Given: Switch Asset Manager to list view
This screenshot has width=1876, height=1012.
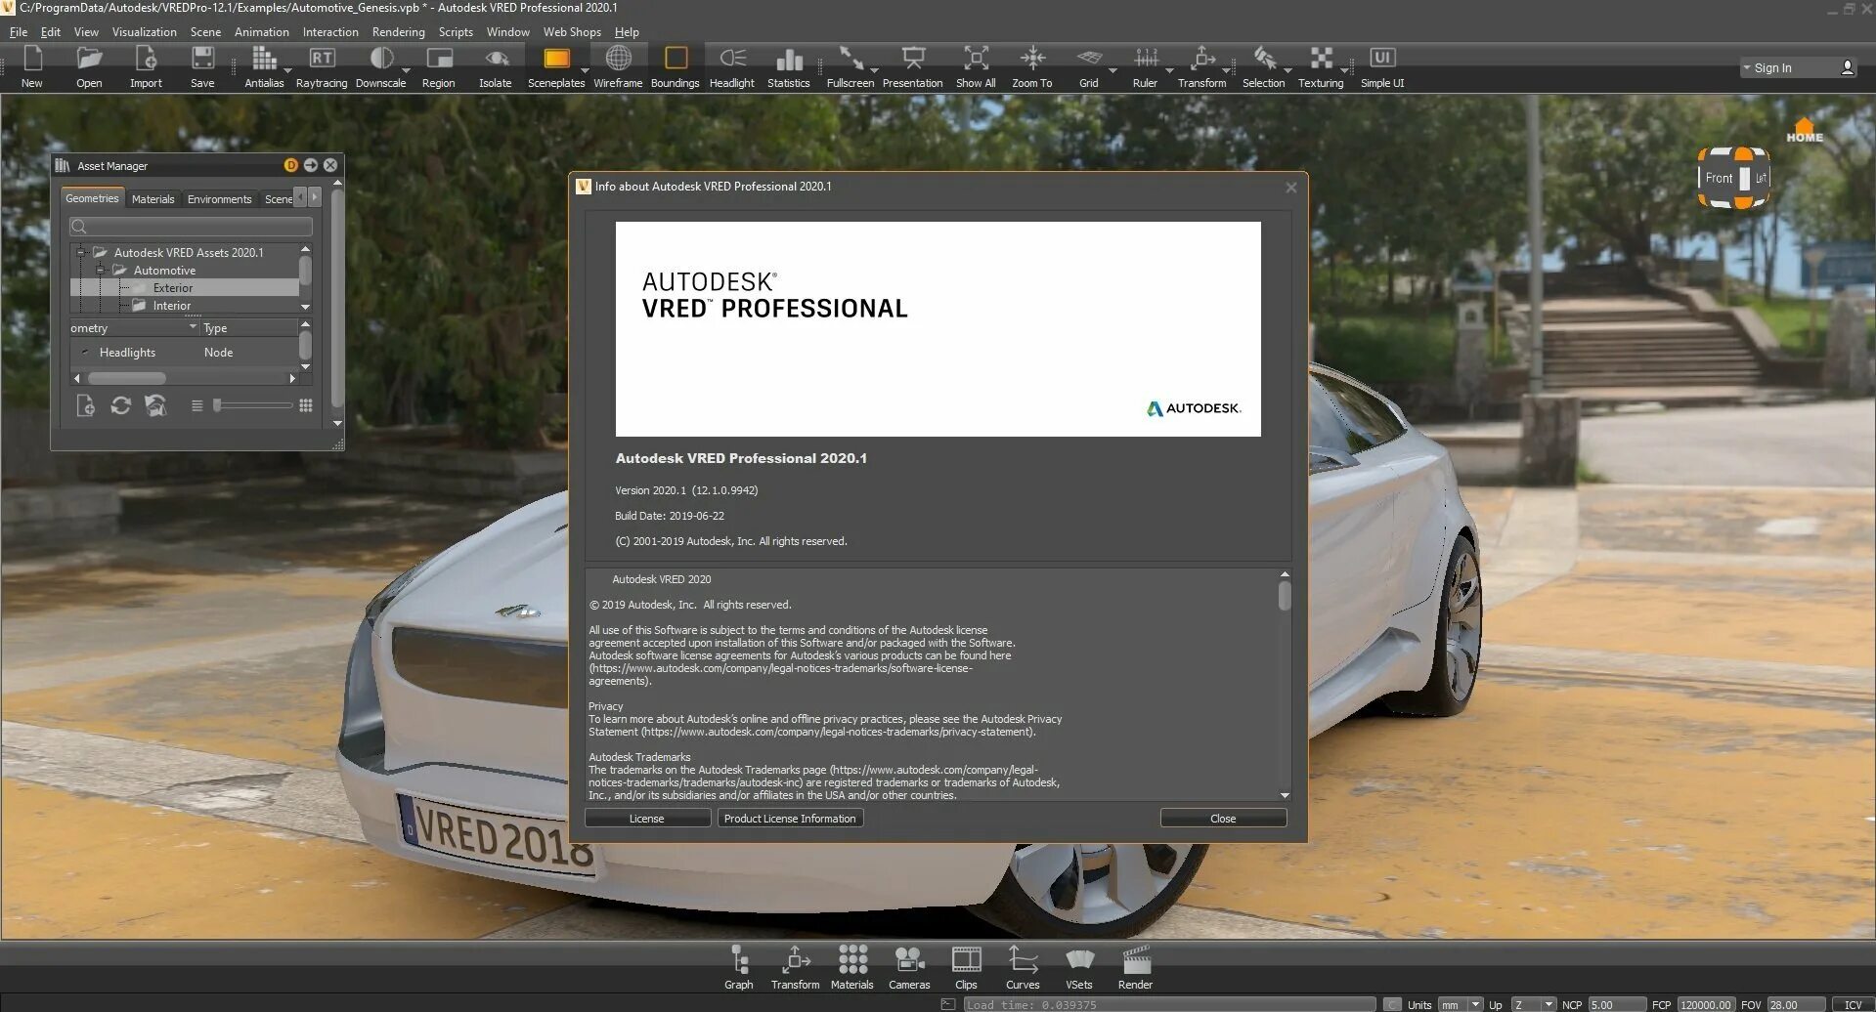Looking at the screenshot, I should 196,405.
